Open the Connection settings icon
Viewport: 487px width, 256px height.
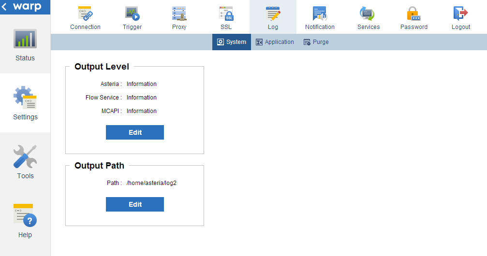[x=86, y=14]
